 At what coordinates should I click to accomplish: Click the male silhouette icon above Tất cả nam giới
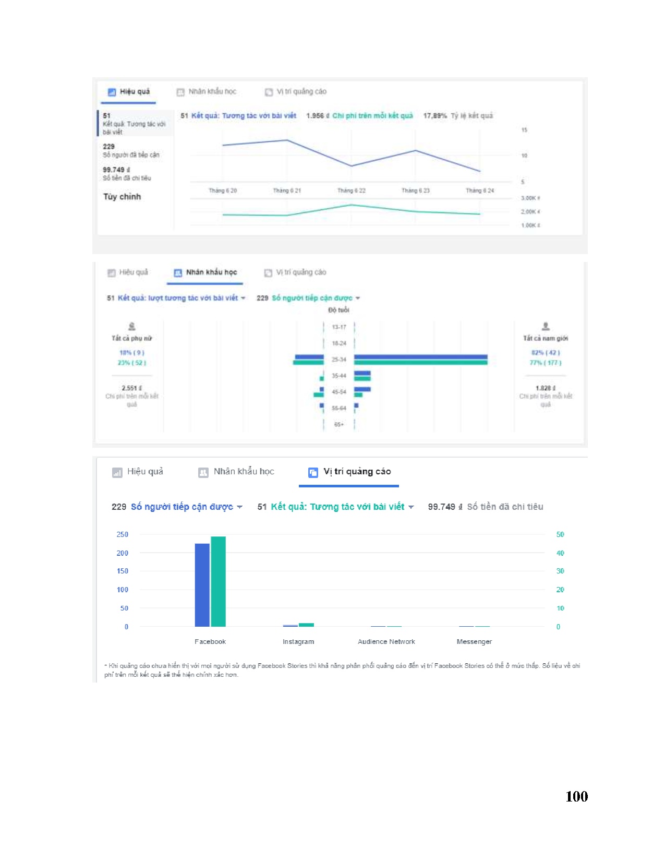[x=546, y=327]
